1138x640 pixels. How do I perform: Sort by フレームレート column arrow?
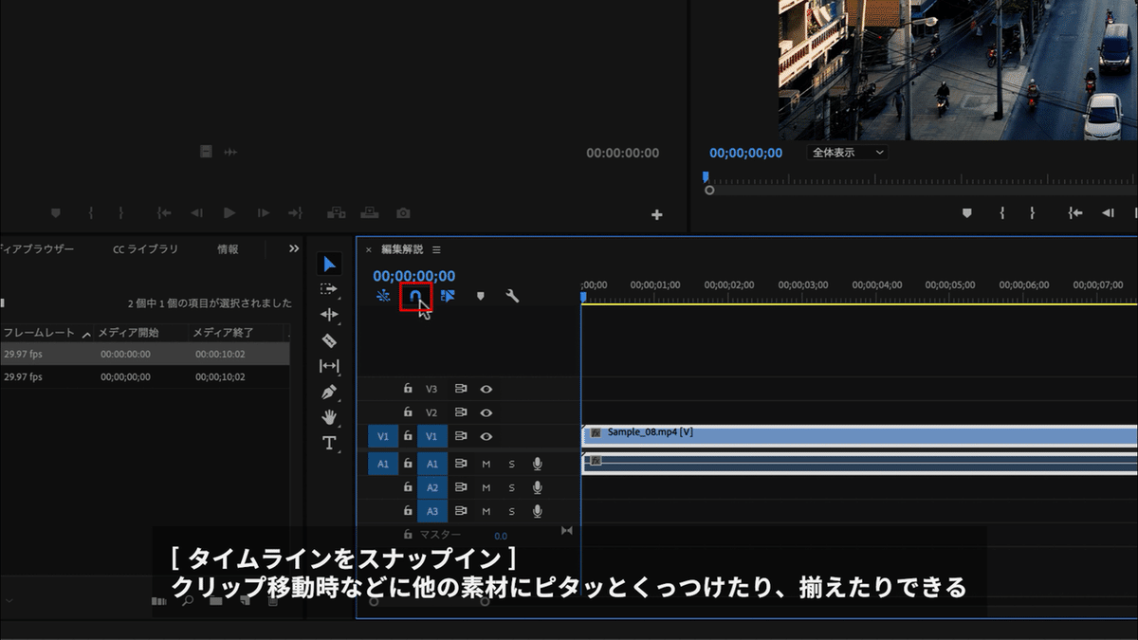tap(86, 334)
